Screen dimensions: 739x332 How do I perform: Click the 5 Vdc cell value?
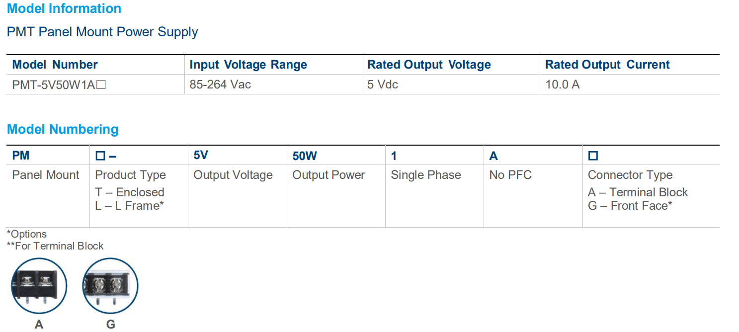pos(383,85)
